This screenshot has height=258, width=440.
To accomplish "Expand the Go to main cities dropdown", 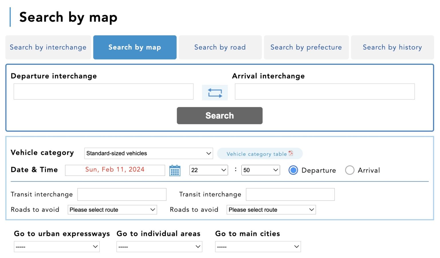I will (258, 246).
